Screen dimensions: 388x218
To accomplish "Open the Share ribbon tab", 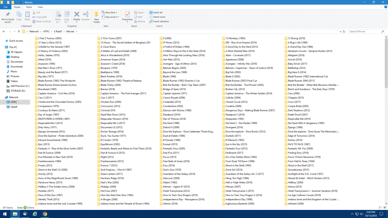I will (29, 7).
